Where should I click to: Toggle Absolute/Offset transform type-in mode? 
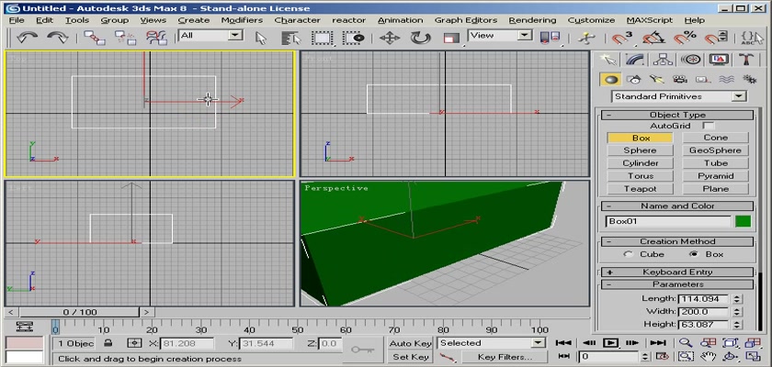coord(134,343)
